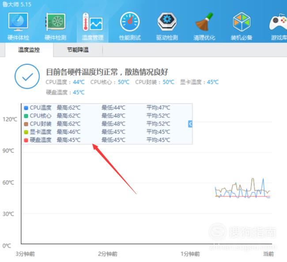This screenshot has height=262, width=287.
Task: Click CPU核心 50℃ reading at top
Action: point(110,82)
